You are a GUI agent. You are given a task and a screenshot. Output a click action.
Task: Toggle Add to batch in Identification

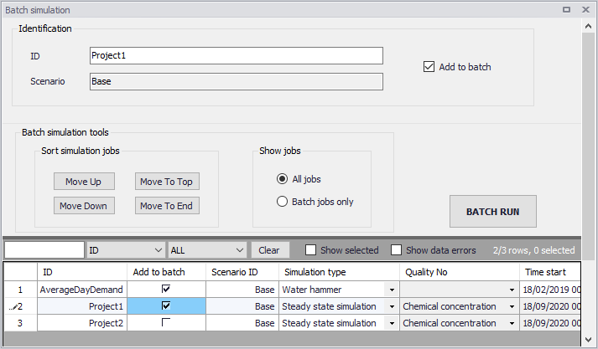click(x=429, y=67)
